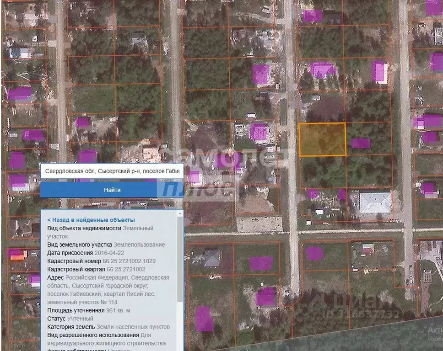This screenshot has width=443, height=351.
Task: Click the scroll-up arrow of info panel
Action: pyautogui.click(x=180, y=214)
